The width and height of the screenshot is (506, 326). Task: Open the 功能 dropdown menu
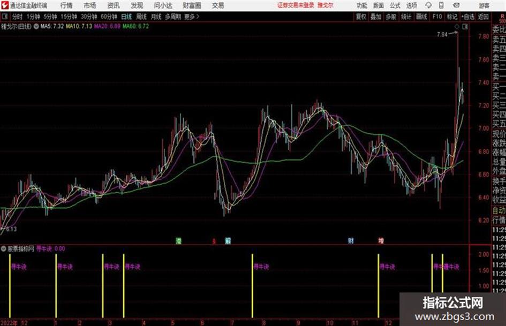tap(362, 5)
